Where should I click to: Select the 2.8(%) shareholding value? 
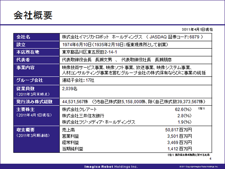tap(184, 116)
